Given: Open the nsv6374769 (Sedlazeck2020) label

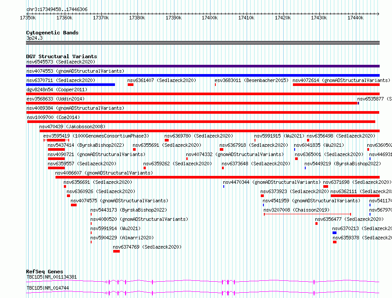Looking at the screenshot, I should point(147,247).
